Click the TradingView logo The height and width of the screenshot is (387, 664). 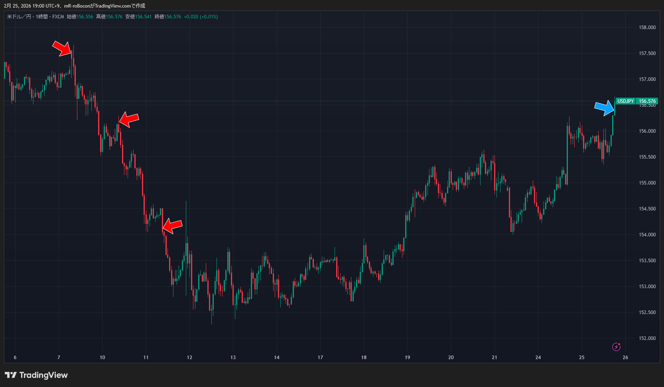[36, 375]
